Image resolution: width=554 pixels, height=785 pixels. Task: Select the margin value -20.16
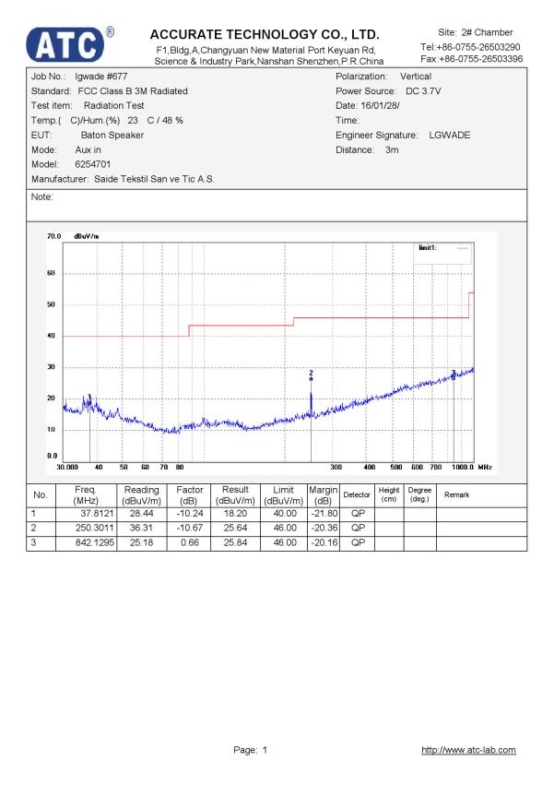point(324,542)
